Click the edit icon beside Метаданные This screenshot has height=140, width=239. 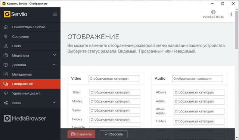coord(6,74)
